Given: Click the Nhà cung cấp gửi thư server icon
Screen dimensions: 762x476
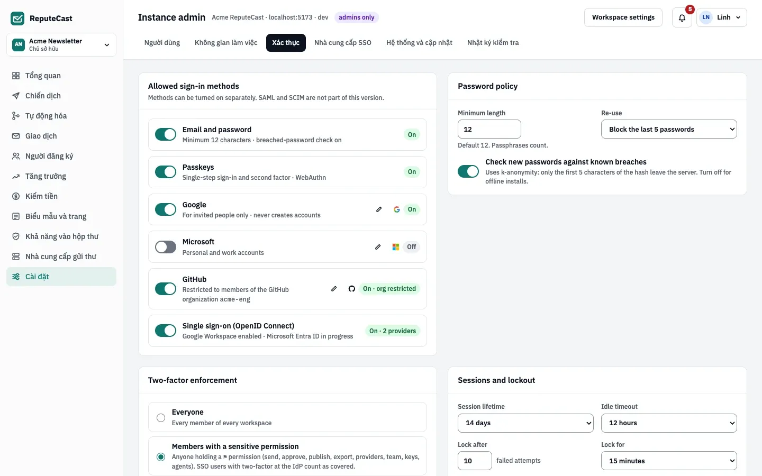Looking at the screenshot, I should click(16, 257).
